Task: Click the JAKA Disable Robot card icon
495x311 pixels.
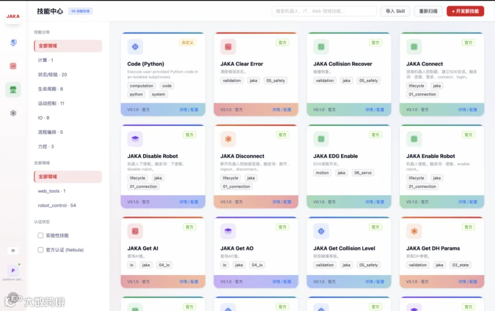Action: [135, 139]
